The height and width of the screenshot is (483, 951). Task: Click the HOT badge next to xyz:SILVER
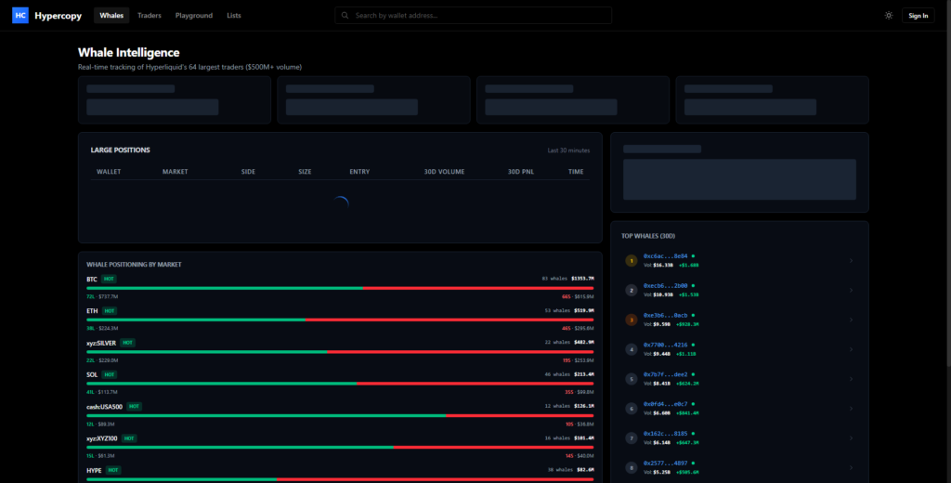pyautogui.click(x=128, y=342)
